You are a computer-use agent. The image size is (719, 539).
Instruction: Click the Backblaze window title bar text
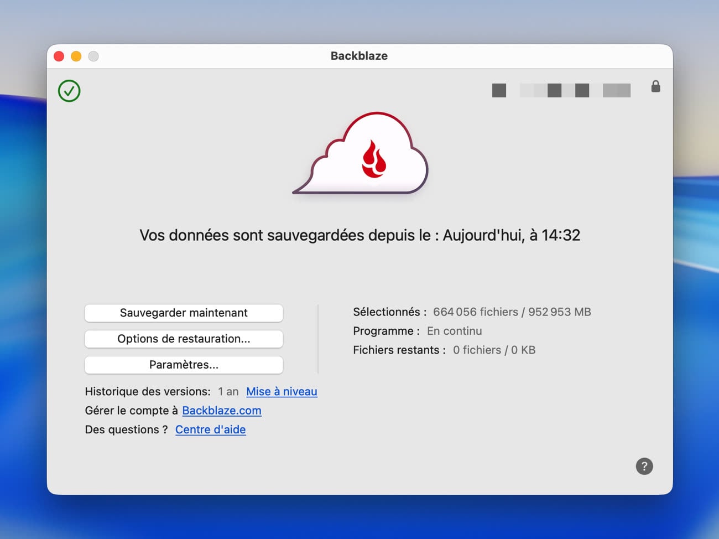coord(359,56)
